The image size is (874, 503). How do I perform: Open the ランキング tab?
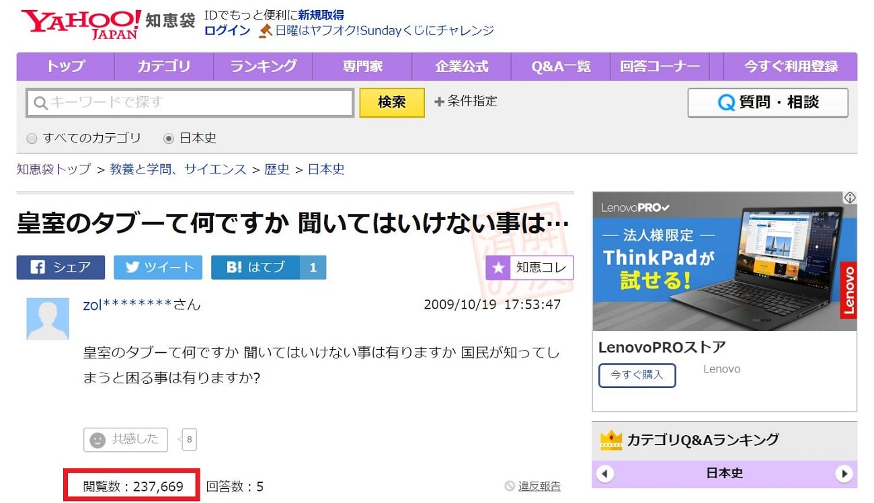(263, 67)
